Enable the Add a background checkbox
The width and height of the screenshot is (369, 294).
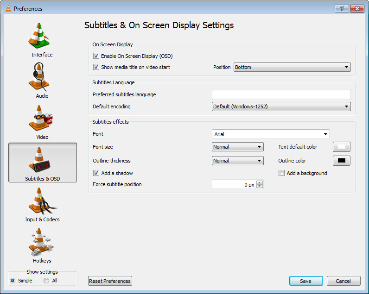point(281,173)
